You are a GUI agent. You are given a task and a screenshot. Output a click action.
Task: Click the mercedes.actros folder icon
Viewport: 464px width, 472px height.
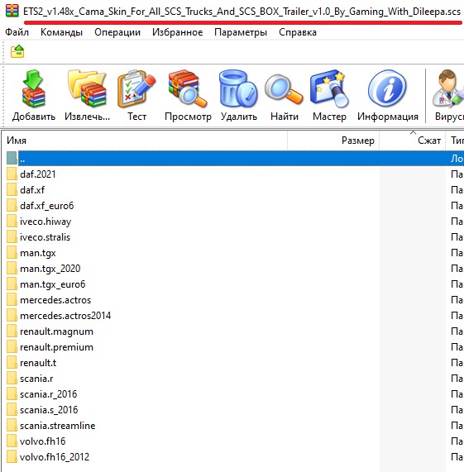[12, 300]
